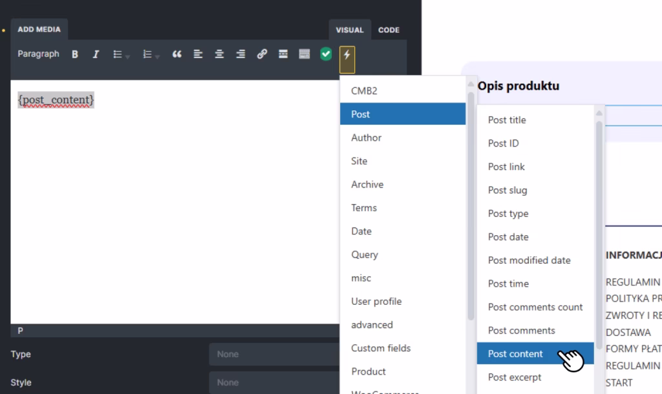Image resolution: width=662 pixels, height=394 pixels.
Task: Insert Read More tag
Action: click(283, 55)
